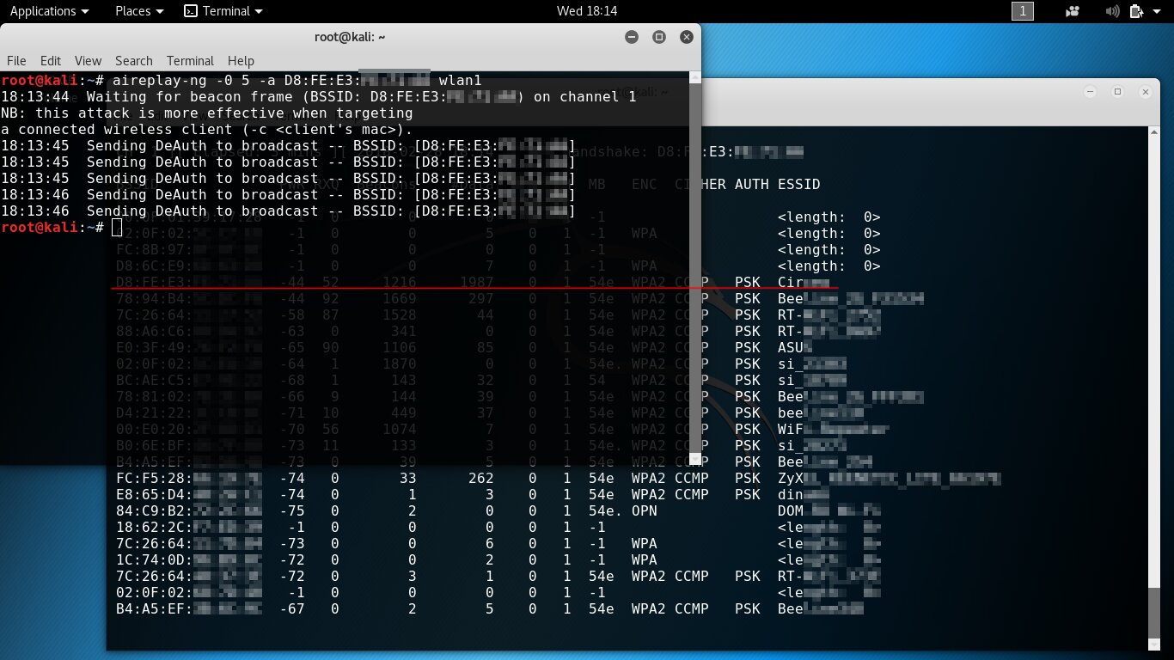Viewport: 1174px width, 660px height.
Task: Click the Wed 18:14 clock
Action: point(587,11)
